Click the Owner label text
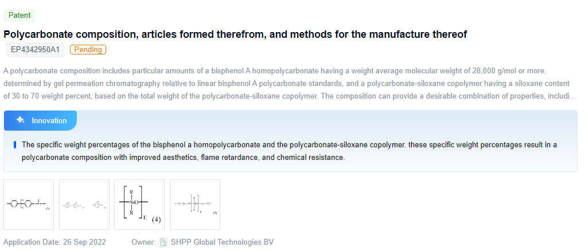Image resolution: width=588 pixels, height=251 pixels. (x=143, y=242)
